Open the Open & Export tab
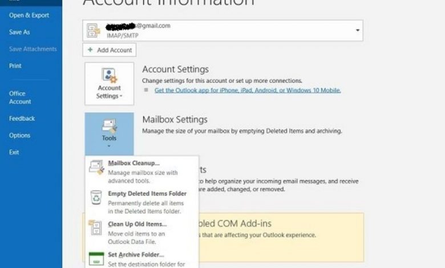This screenshot has height=268, width=445. coord(29,15)
